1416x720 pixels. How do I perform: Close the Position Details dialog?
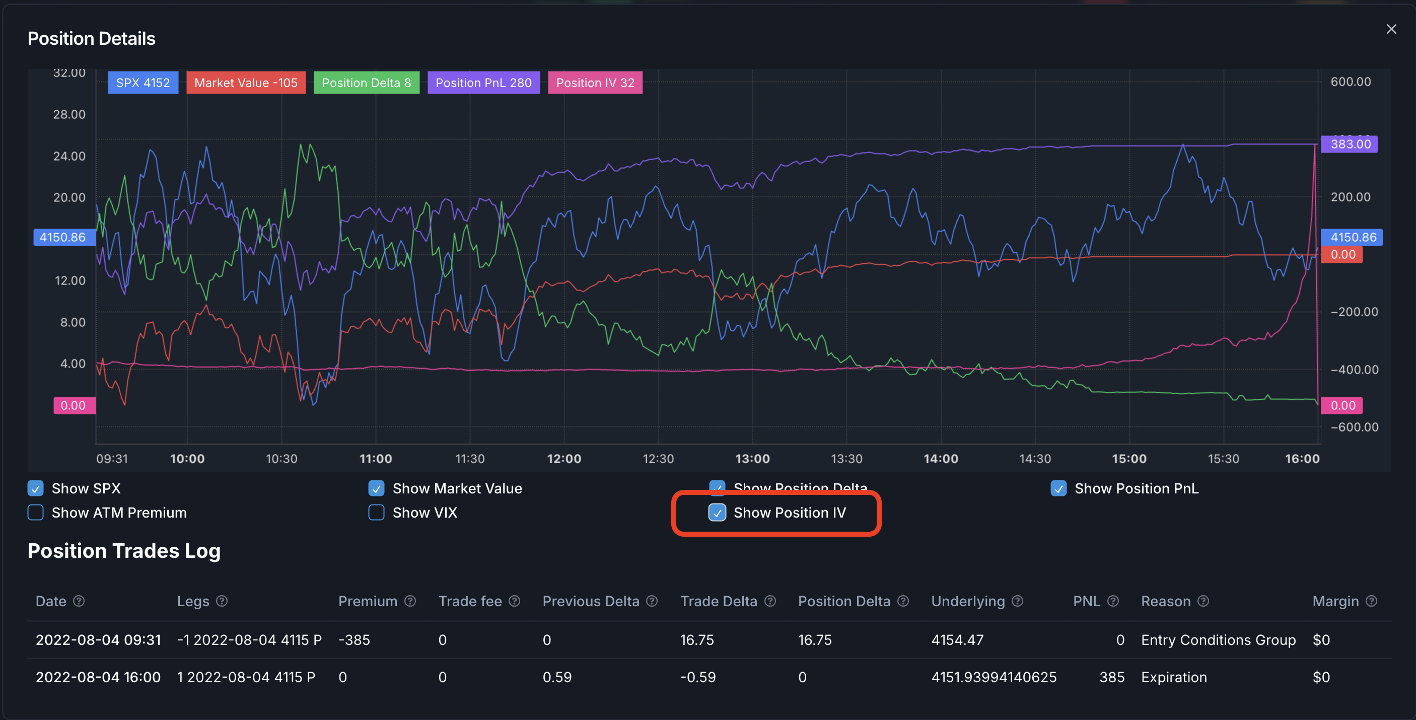1391,29
